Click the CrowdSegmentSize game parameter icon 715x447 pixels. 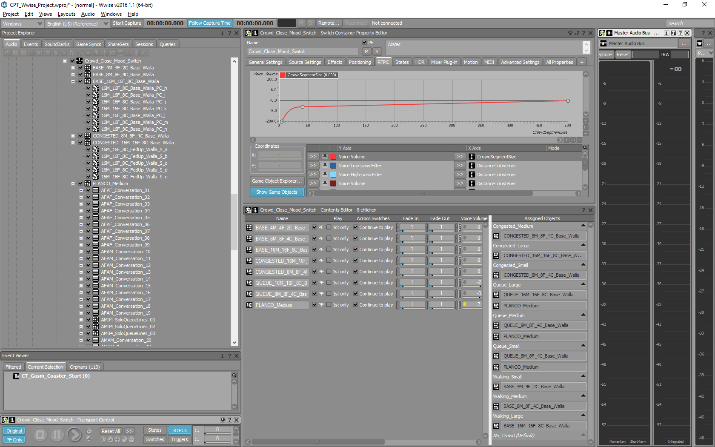(x=472, y=157)
